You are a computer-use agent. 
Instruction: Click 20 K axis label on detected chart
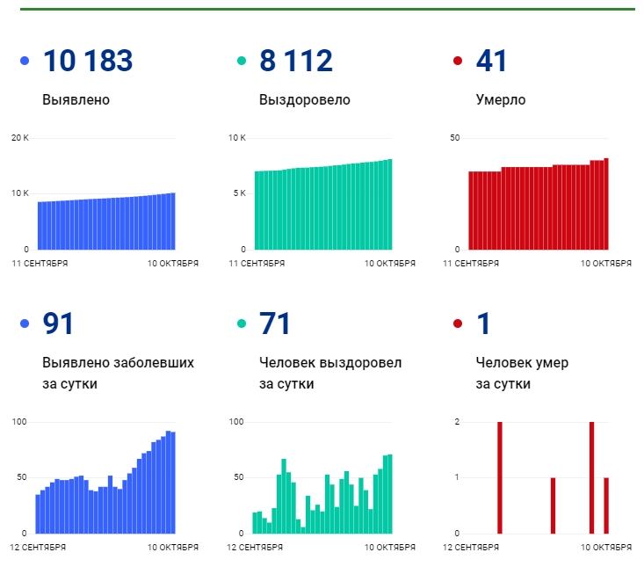click(x=19, y=138)
